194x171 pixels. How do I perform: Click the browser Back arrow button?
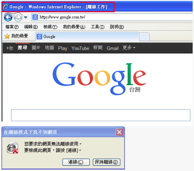pos(8,17)
